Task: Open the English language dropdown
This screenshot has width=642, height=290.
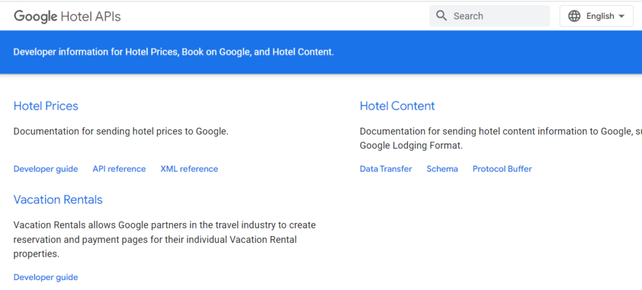Action: click(x=599, y=16)
